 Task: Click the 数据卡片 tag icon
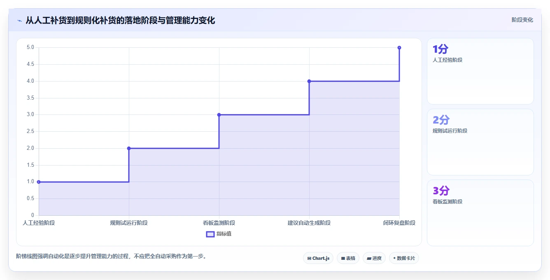[394, 258]
